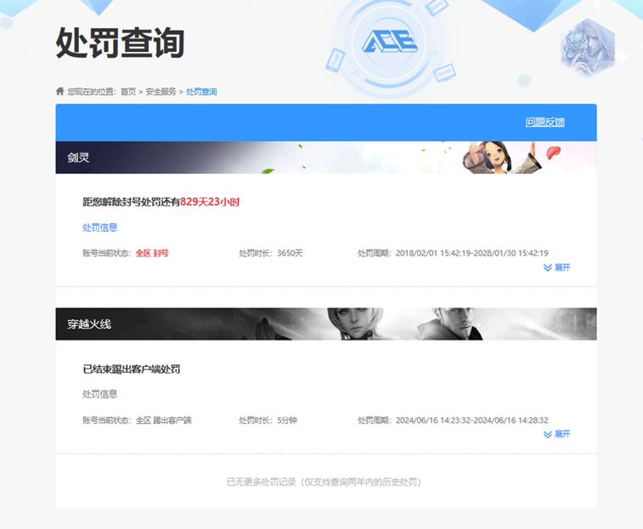The height and width of the screenshot is (529, 643).
Task: Click status 全区 封号
Action: [152, 253]
